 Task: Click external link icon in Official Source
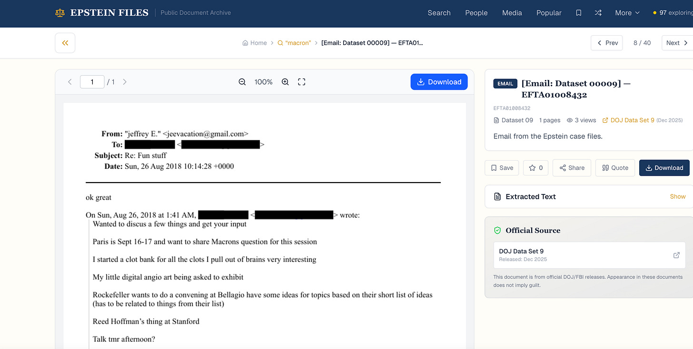tap(676, 255)
